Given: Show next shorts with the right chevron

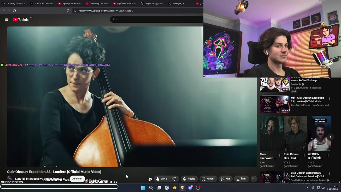Looking at the screenshot, I should [330, 137].
